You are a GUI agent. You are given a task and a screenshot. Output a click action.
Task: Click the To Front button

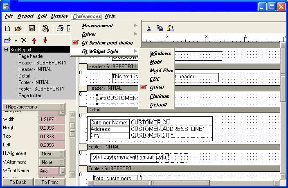click(x=49, y=182)
